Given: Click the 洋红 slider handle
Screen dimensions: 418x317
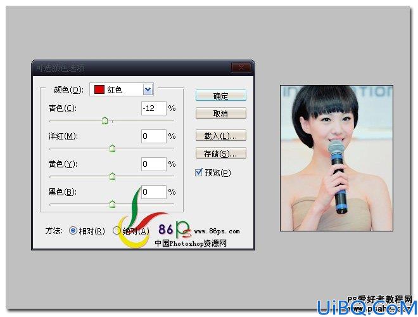Looking at the screenshot, I should click(113, 148).
